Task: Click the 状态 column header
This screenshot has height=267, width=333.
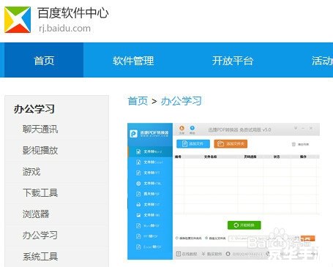Action: pos(277,157)
